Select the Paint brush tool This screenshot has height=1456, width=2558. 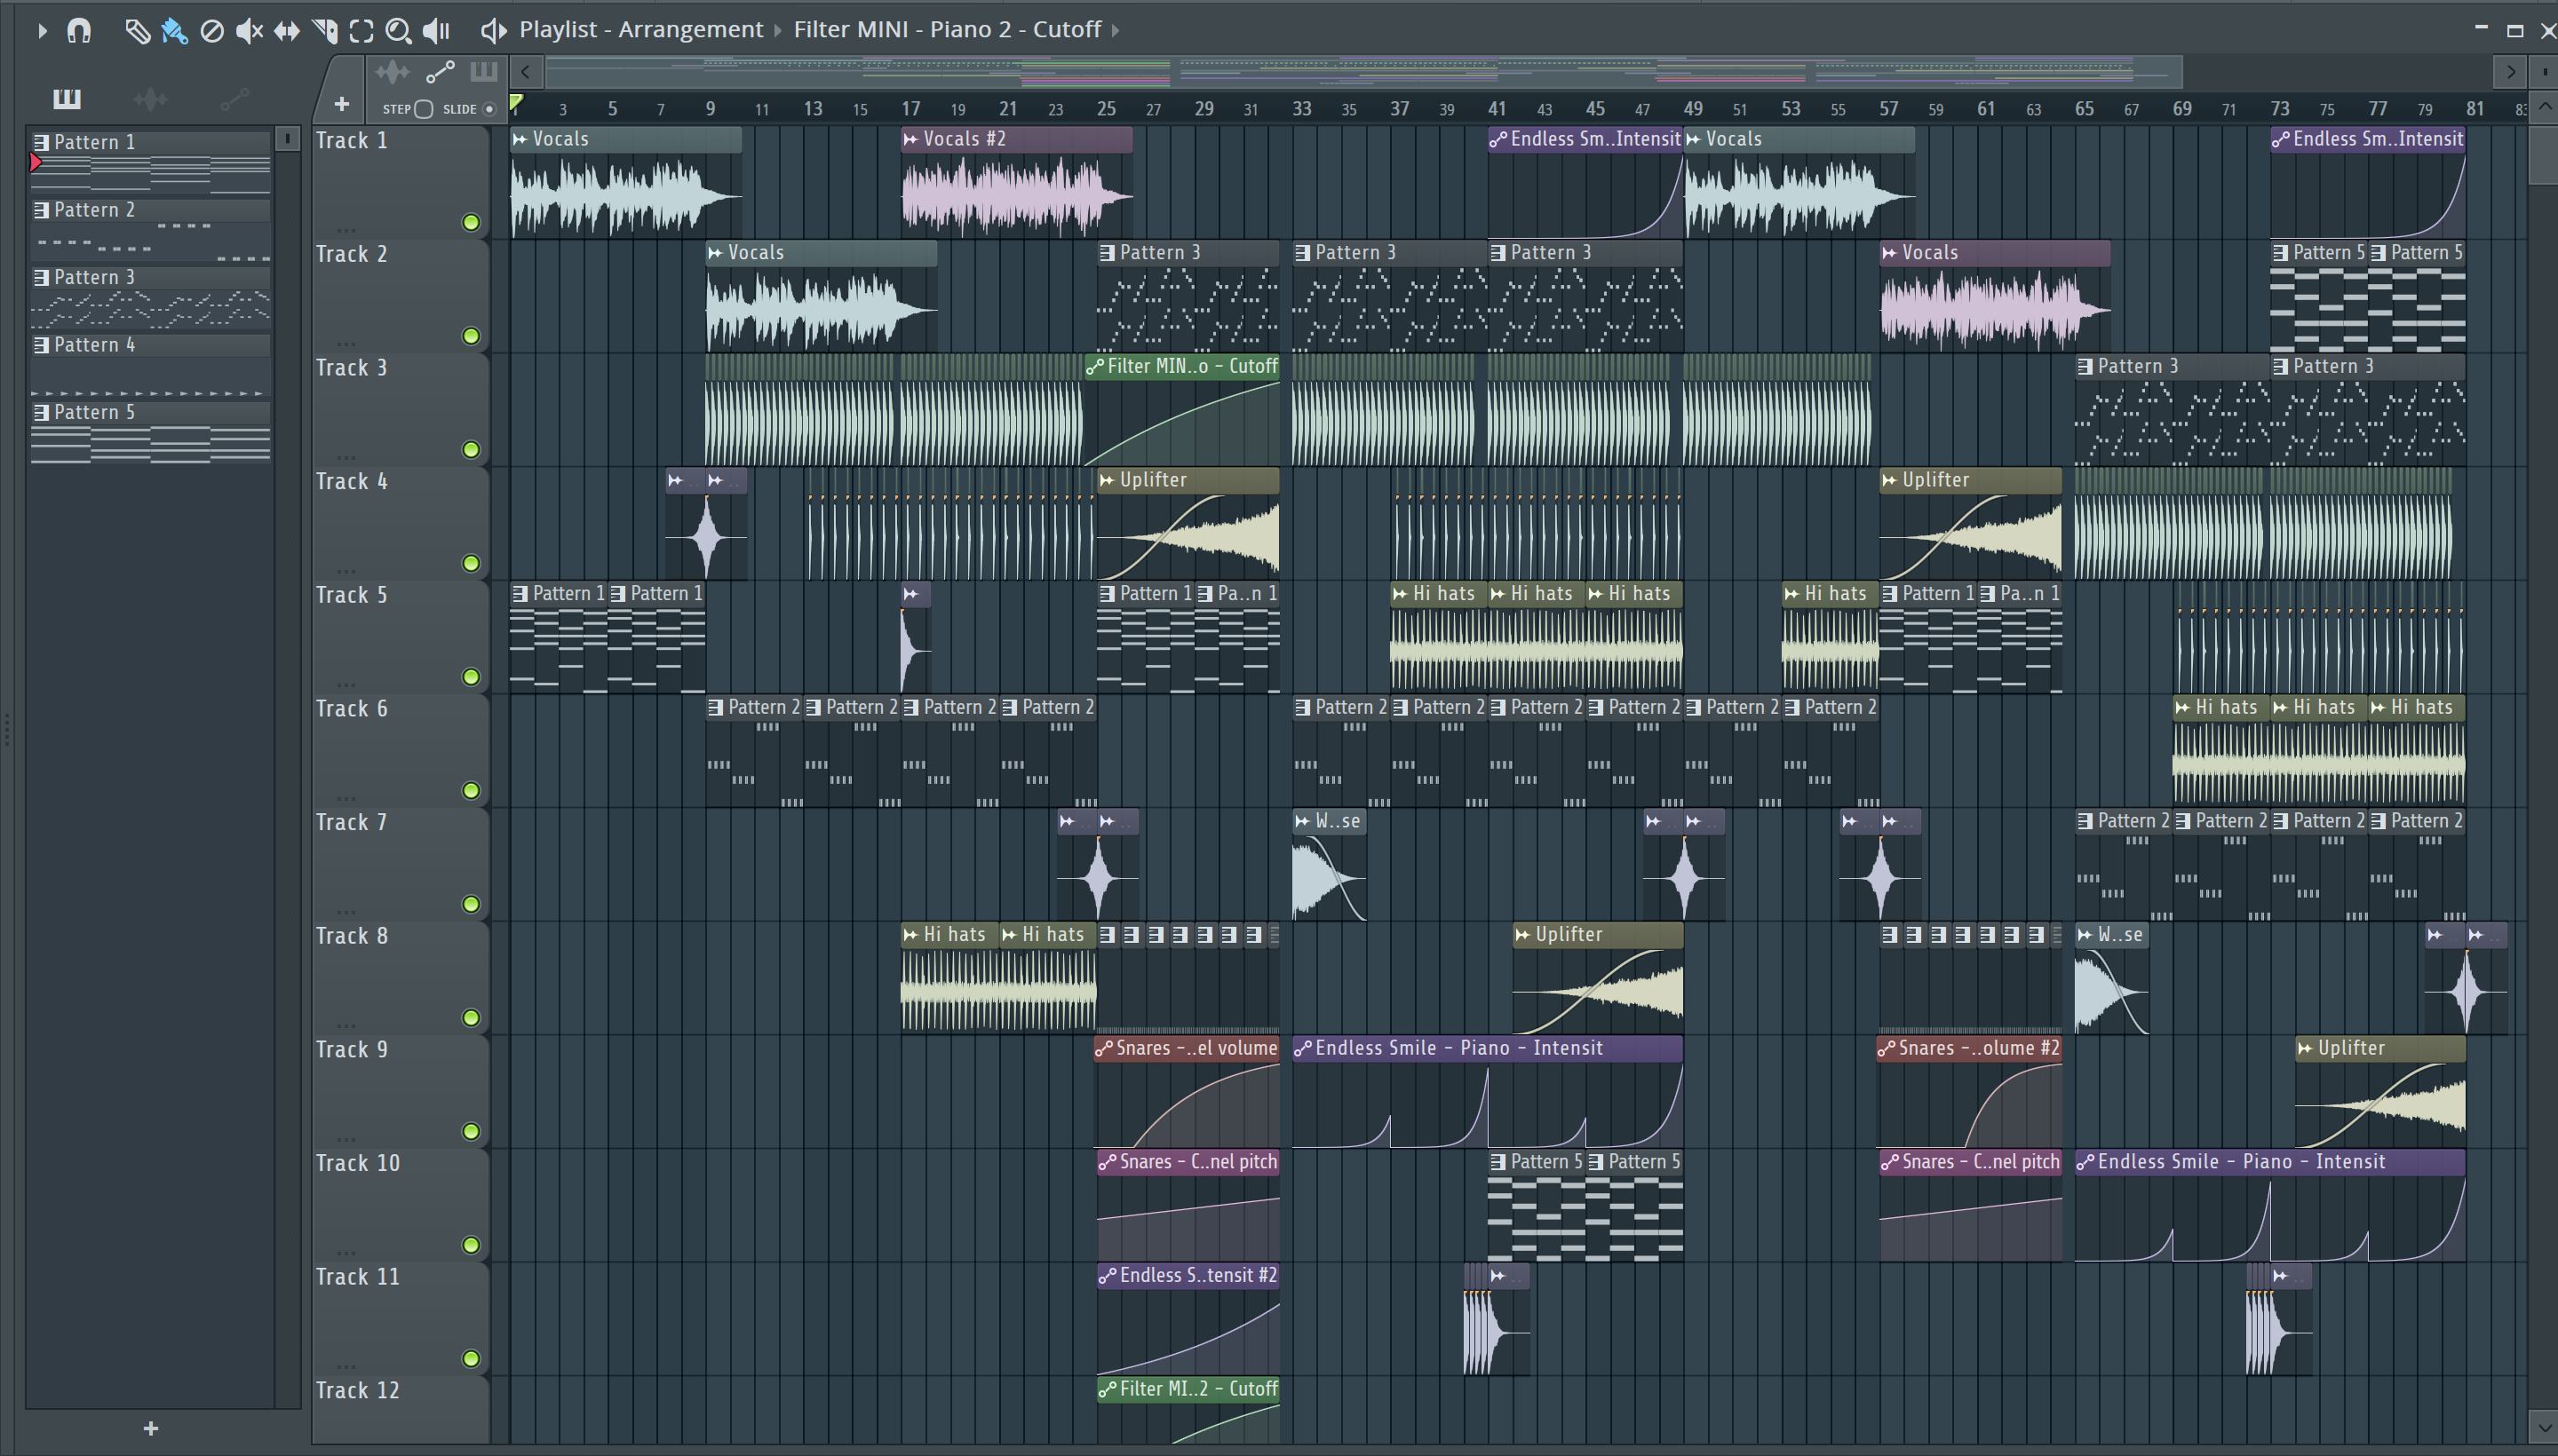pyautogui.click(x=174, y=31)
